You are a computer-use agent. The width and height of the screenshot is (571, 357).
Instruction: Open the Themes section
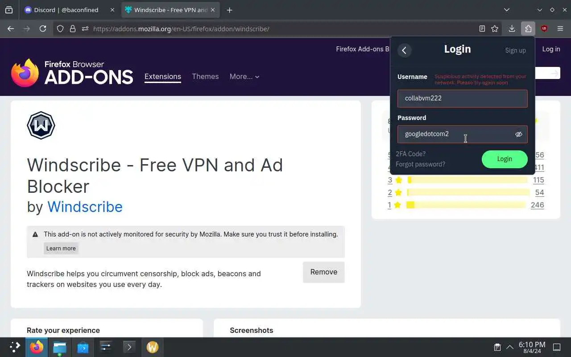pyautogui.click(x=205, y=76)
